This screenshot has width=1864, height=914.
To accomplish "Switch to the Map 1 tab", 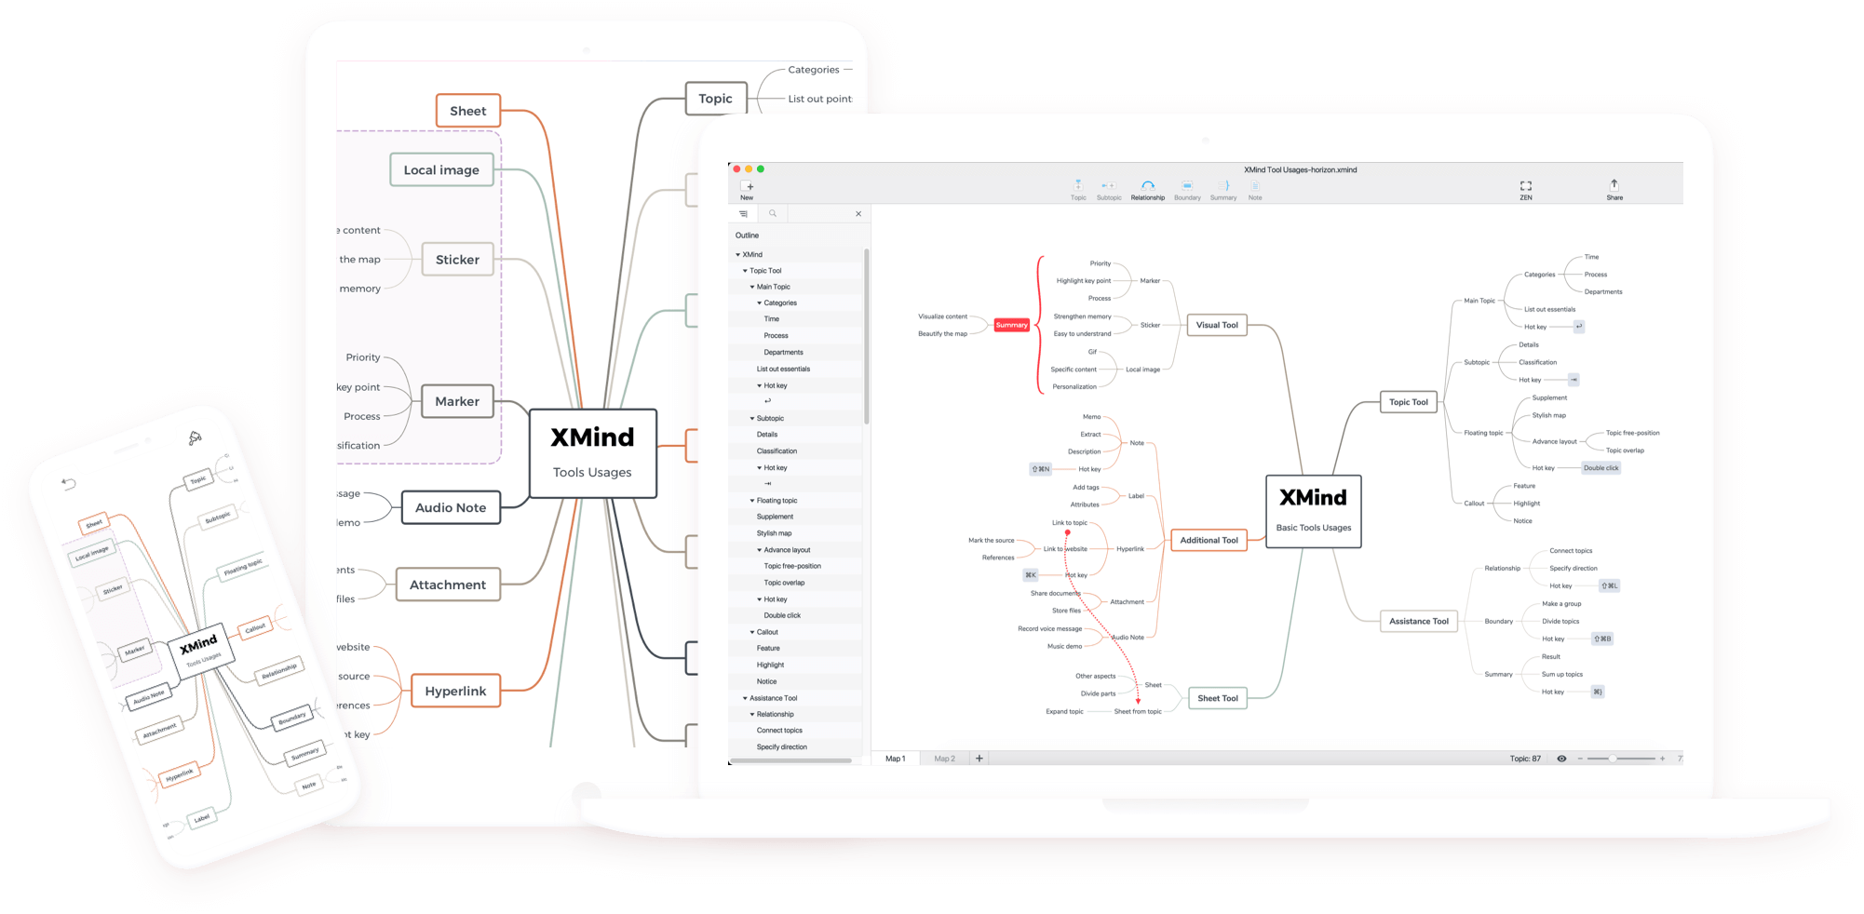I will pyautogui.click(x=896, y=759).
